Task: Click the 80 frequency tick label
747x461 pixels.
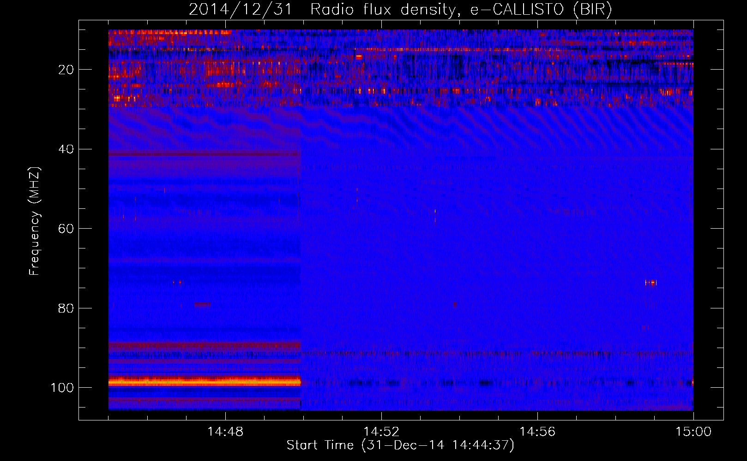Action: tap(66, 308)
